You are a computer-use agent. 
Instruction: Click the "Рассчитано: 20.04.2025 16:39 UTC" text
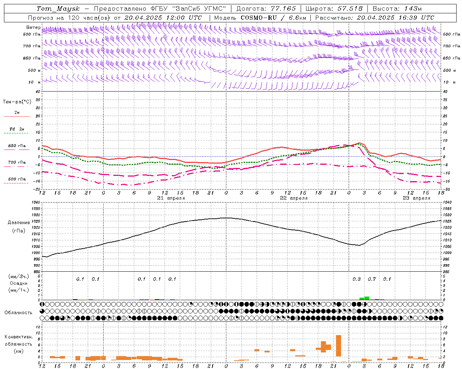point(375,18)
